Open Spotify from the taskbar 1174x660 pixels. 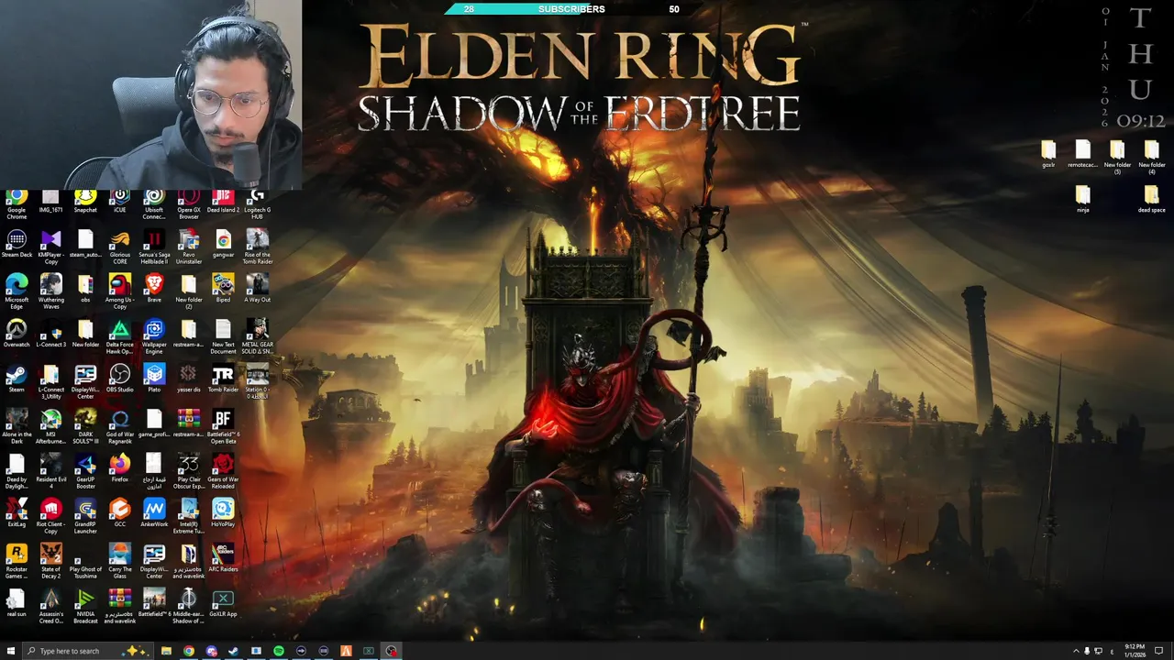point(279,651)
